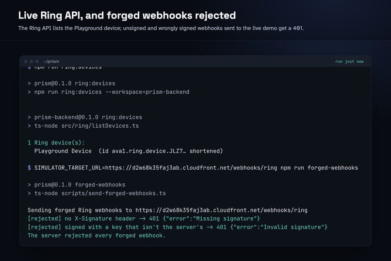Click the 'Missing signature' rejected line
This screenshot has height=261, width=391.
click(144, 219)
